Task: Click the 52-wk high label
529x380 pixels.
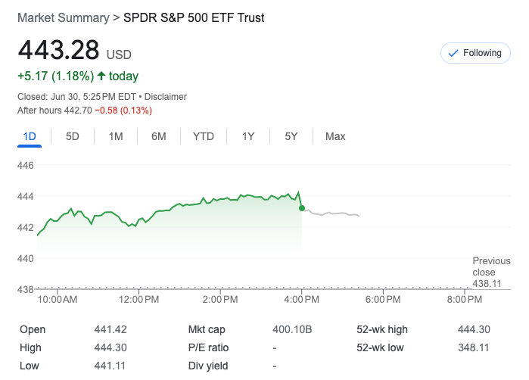Action: pyautogui.click(x=382, y=329)
